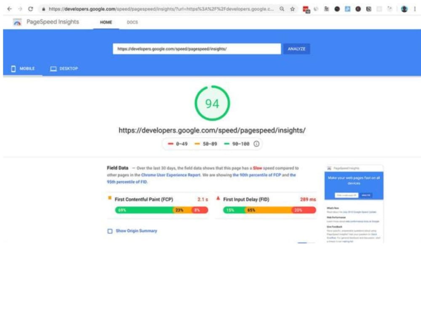Click the FID distribution bar

coord(269,210)
